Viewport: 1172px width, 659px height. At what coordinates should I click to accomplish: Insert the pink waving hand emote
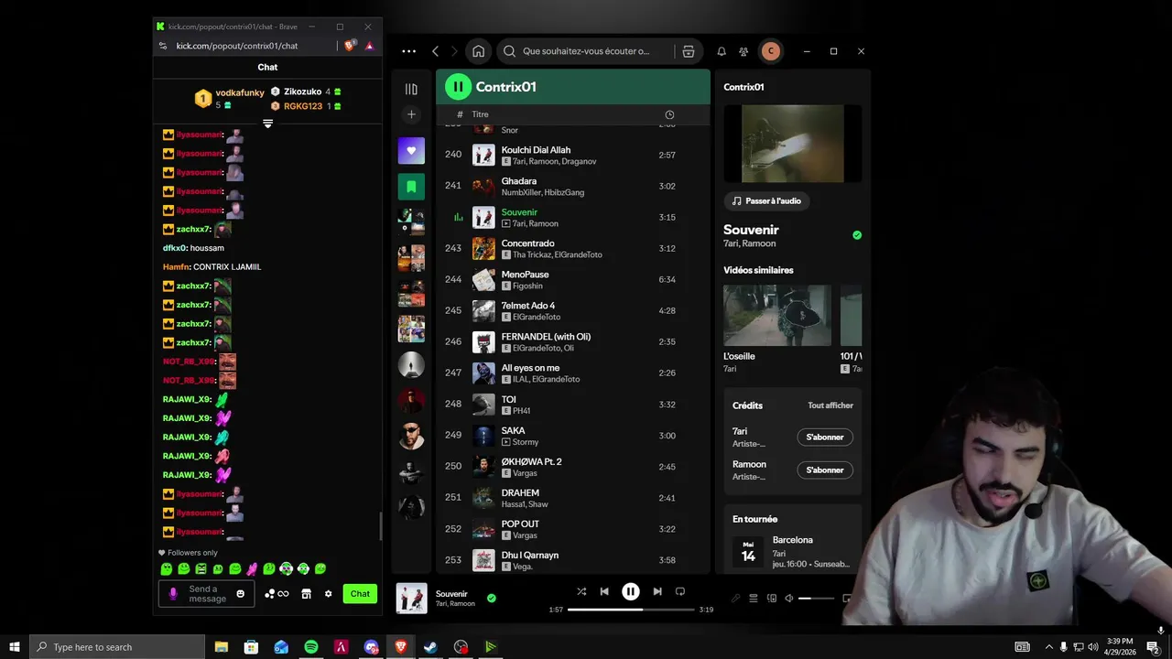(252, 569)
